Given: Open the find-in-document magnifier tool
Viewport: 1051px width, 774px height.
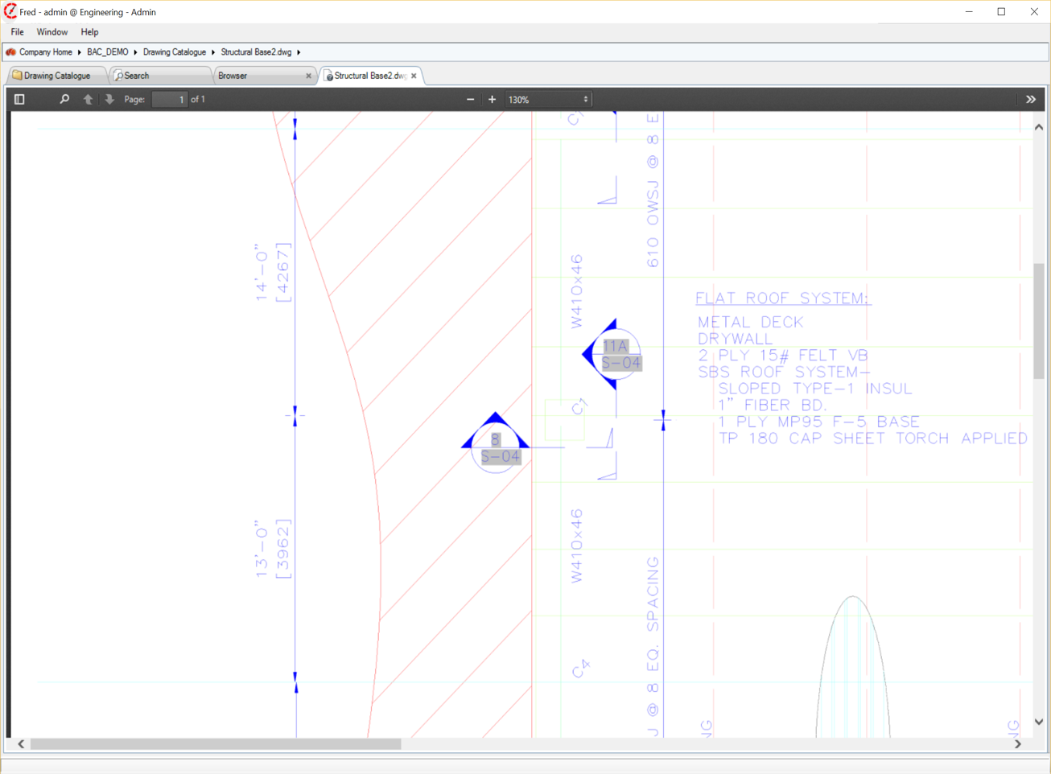Looking at the screenshot, I should (64, 100).
